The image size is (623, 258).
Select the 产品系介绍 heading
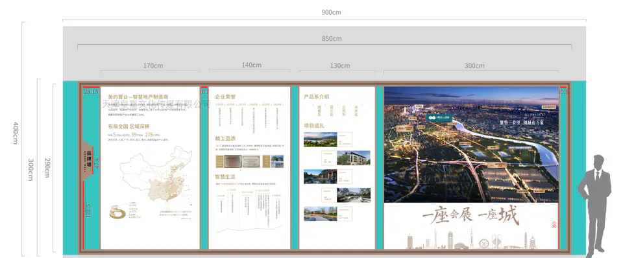[x=316, y=97]
